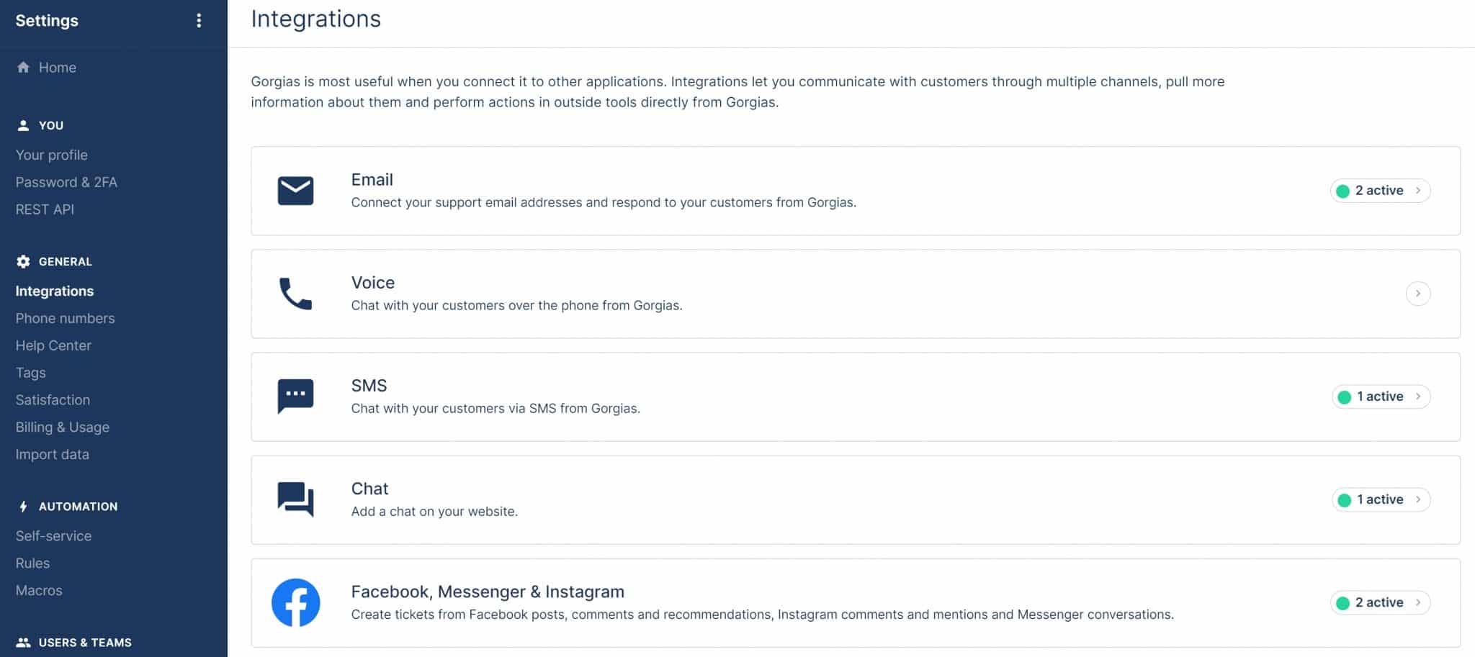The width and height of the screenshot is (1475, 657).
Task: Open Macros settings
Action: [39, 590]
